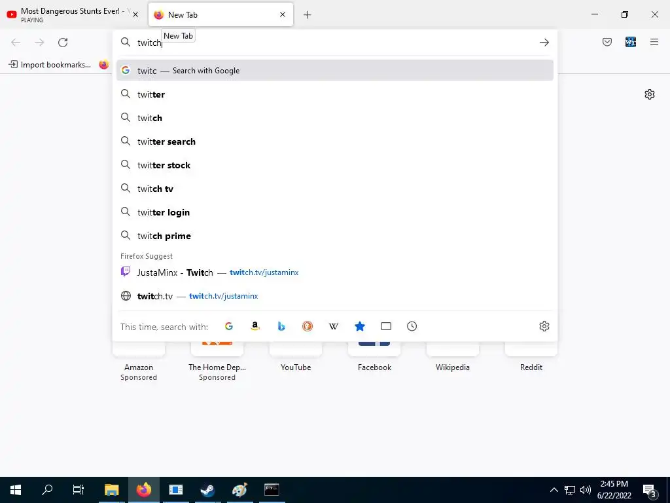Search with Wikipedia one-off icon
Screen dimensions: 670x503
click(333, 326)
